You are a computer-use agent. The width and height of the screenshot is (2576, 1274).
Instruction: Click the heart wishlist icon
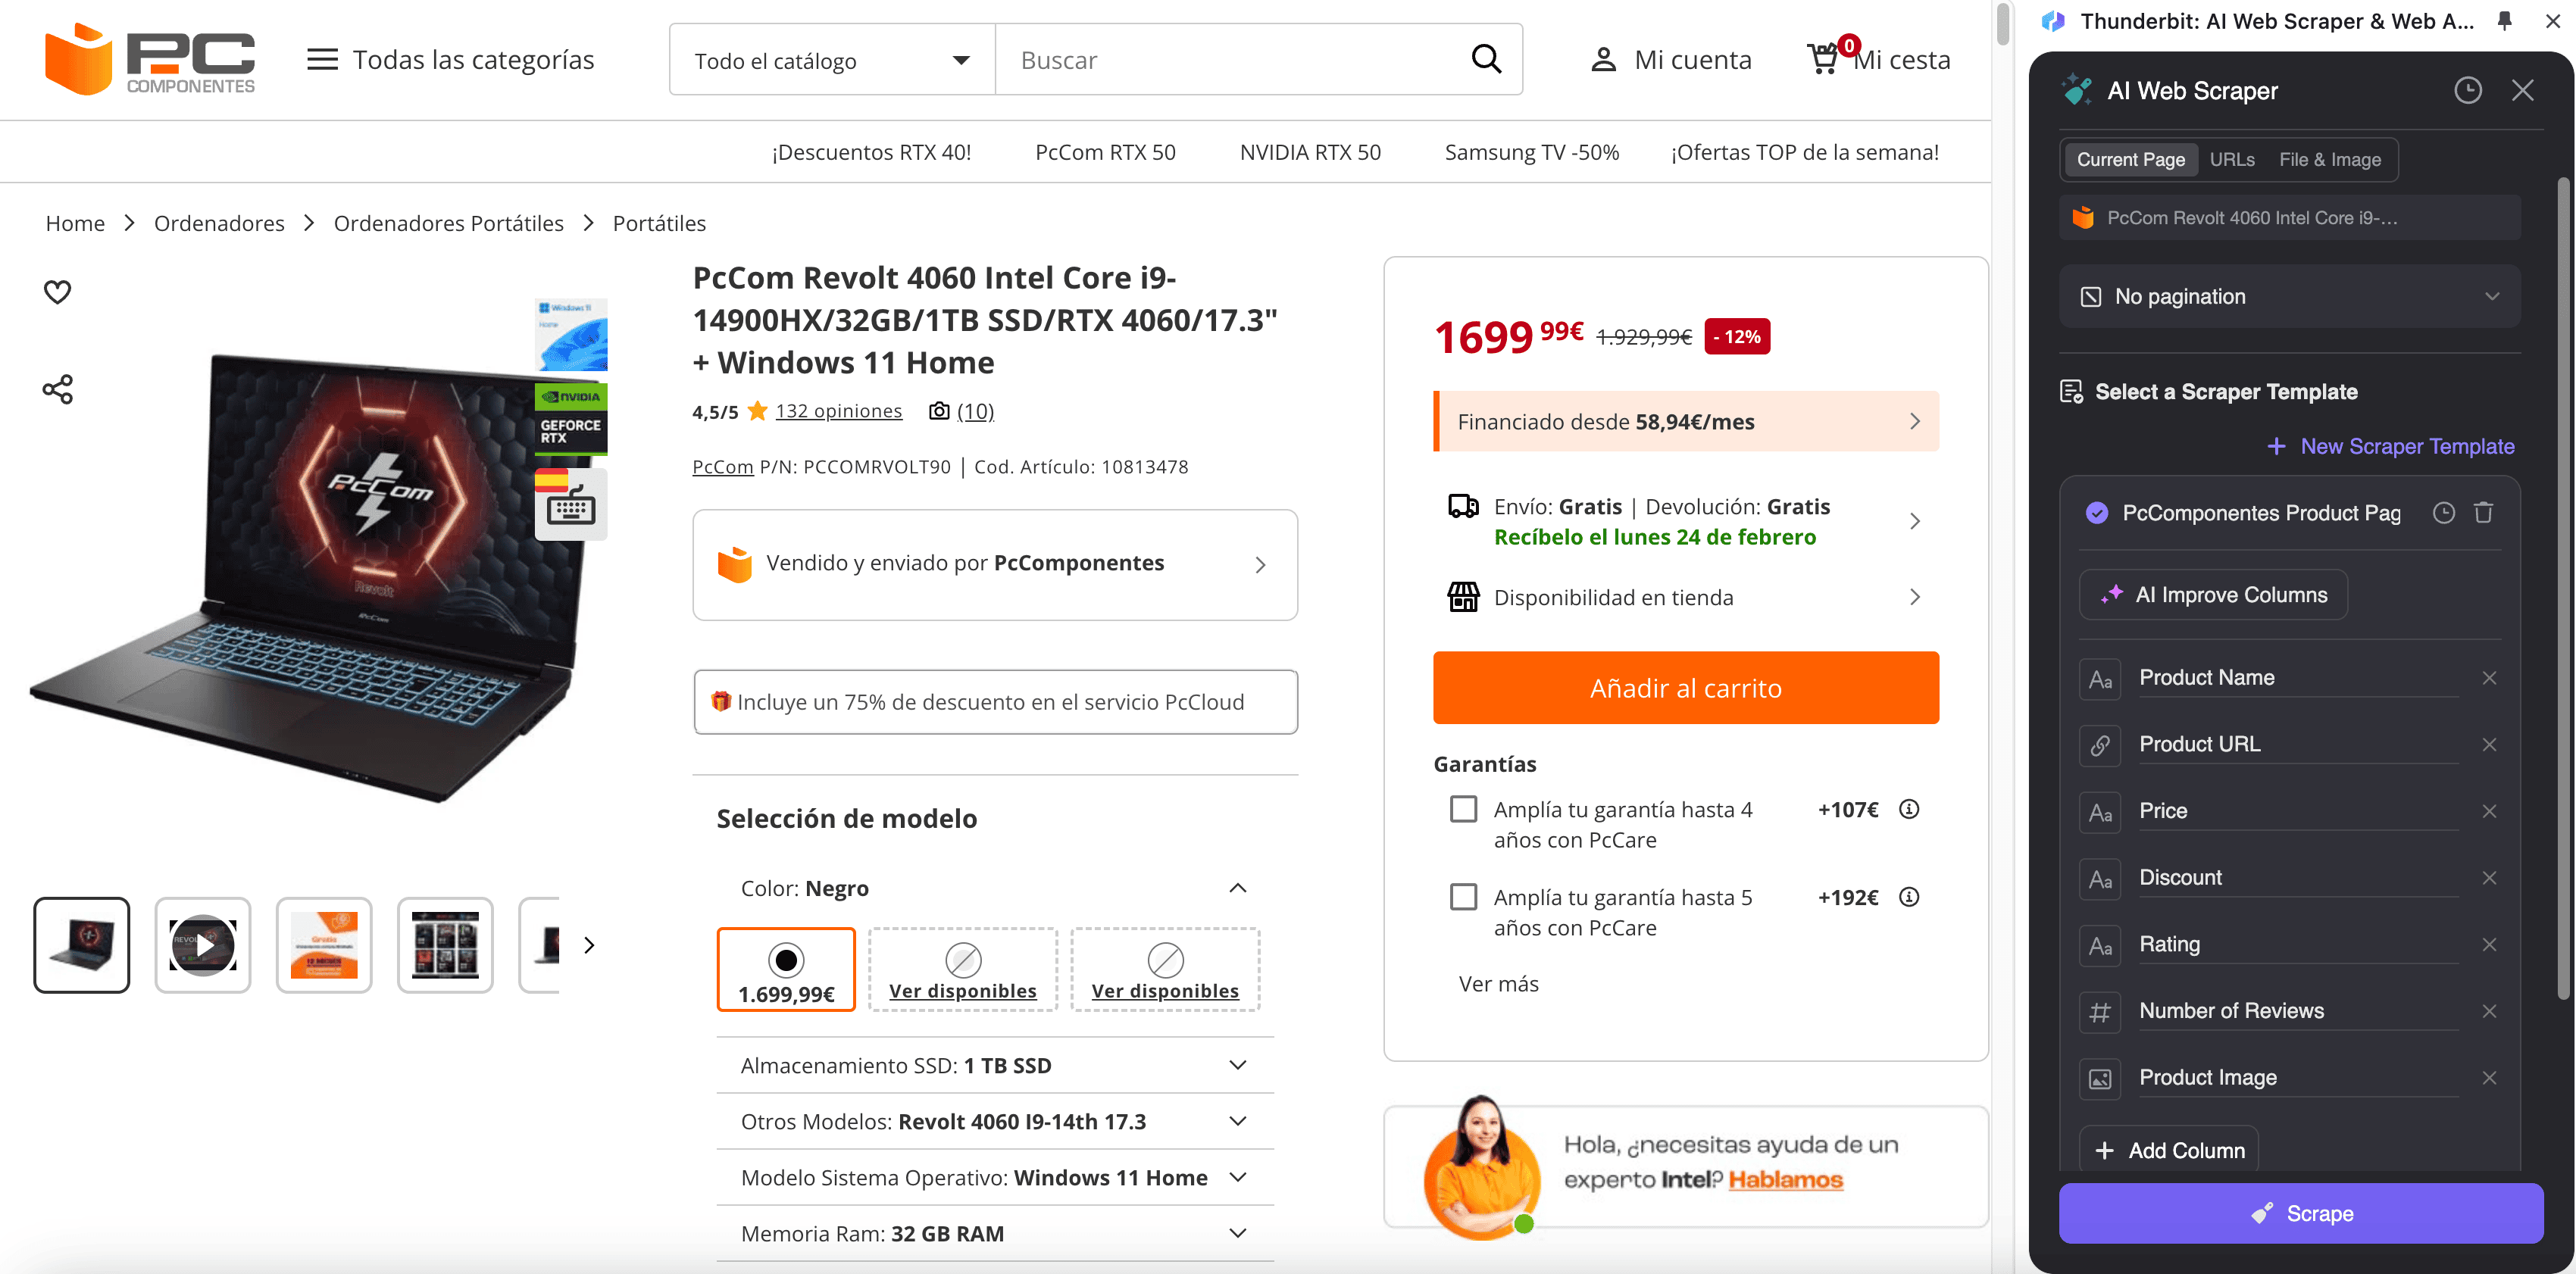(x=57, y=292)
